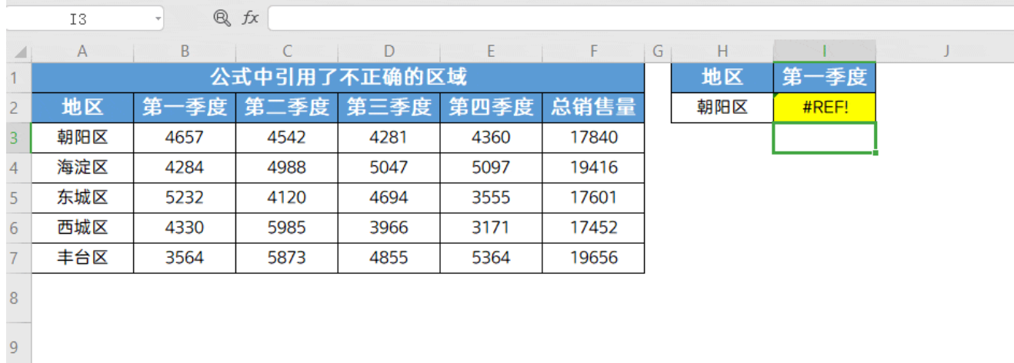This screenshot has height=363, width=1014.
Task: Click the magnifier icon beside fx
Action: coord(222,18)
